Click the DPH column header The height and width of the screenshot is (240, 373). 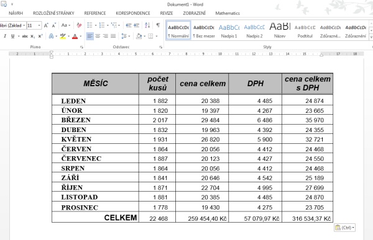tap(256, 84)
